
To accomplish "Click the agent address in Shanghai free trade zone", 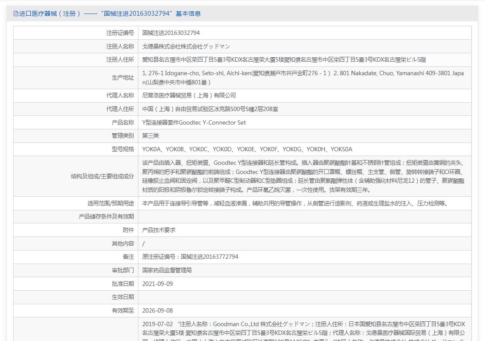I will [210, 109].
